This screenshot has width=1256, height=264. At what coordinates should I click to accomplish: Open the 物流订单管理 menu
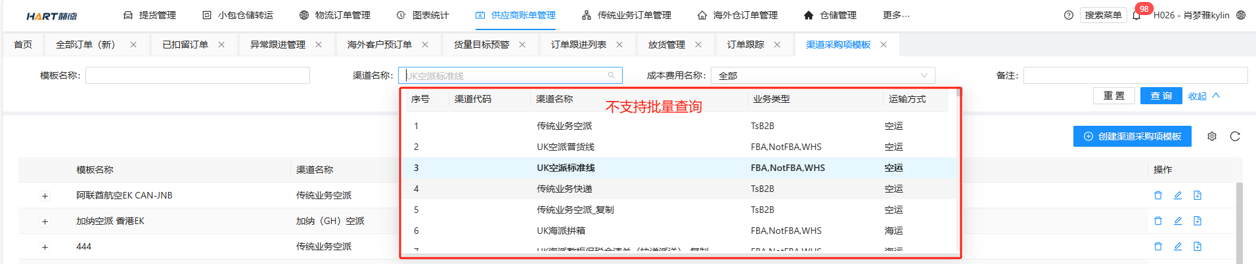335,15
